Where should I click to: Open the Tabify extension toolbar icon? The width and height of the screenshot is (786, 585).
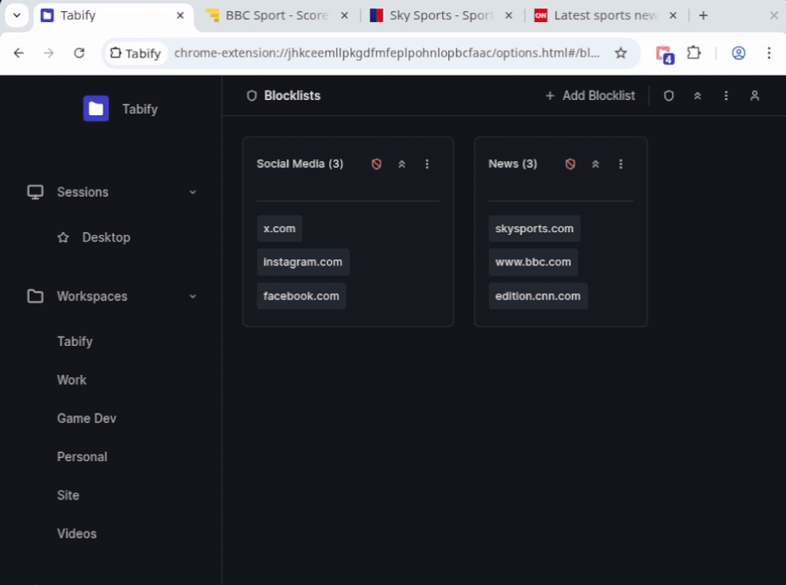[665, 53]
